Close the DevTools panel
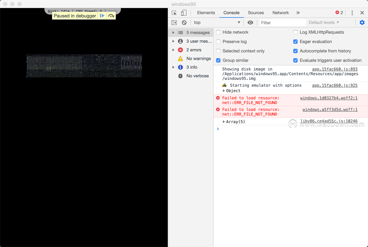 (x=362, y=13)
